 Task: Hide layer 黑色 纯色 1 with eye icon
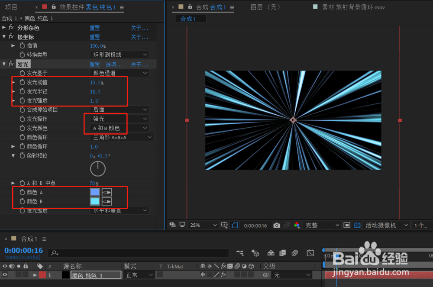click(5, 274)
